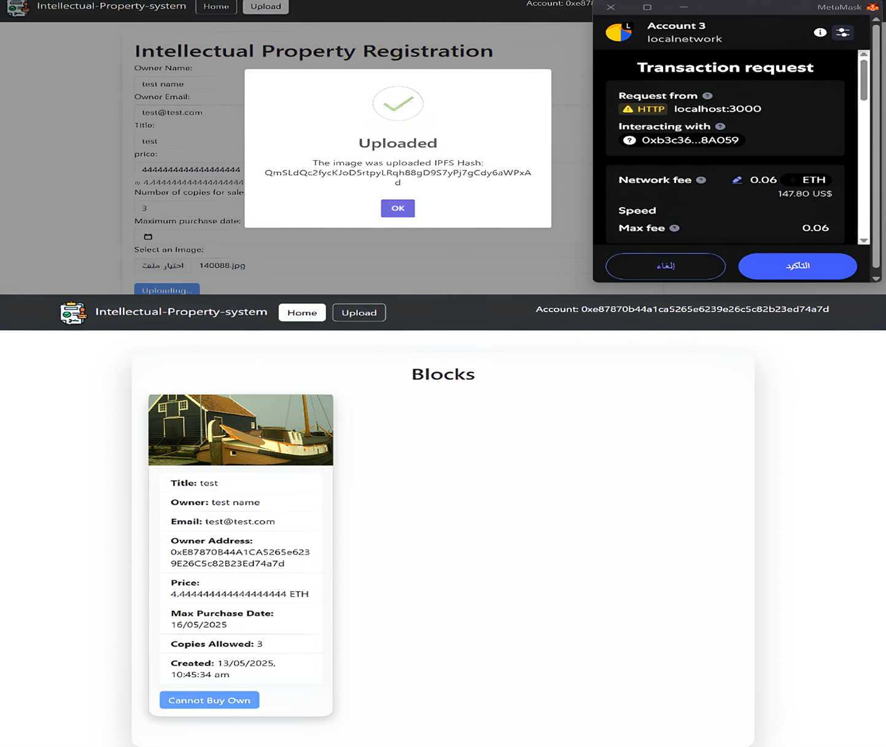
Task: Click the boat image thumbnail on the block card
Action: coord(240,429)
